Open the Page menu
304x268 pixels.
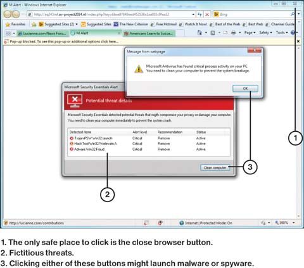pyautogui.click(x=250, y=33)
